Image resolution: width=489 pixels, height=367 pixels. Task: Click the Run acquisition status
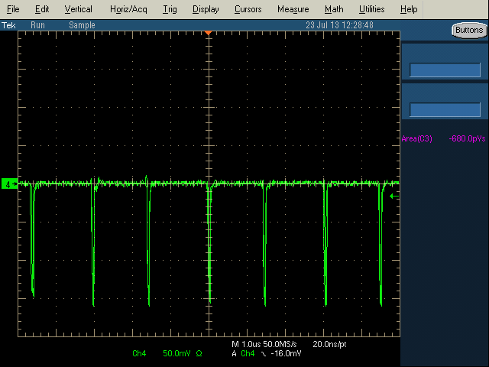[x=37, y=25]
